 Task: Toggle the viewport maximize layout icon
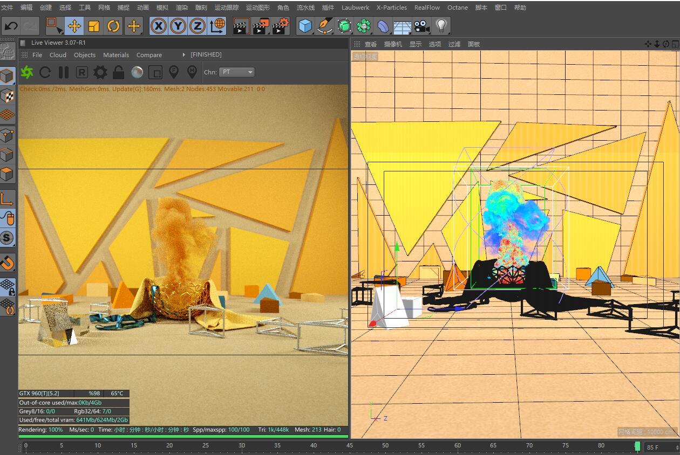pyautogui.click(x=675, y=44)
